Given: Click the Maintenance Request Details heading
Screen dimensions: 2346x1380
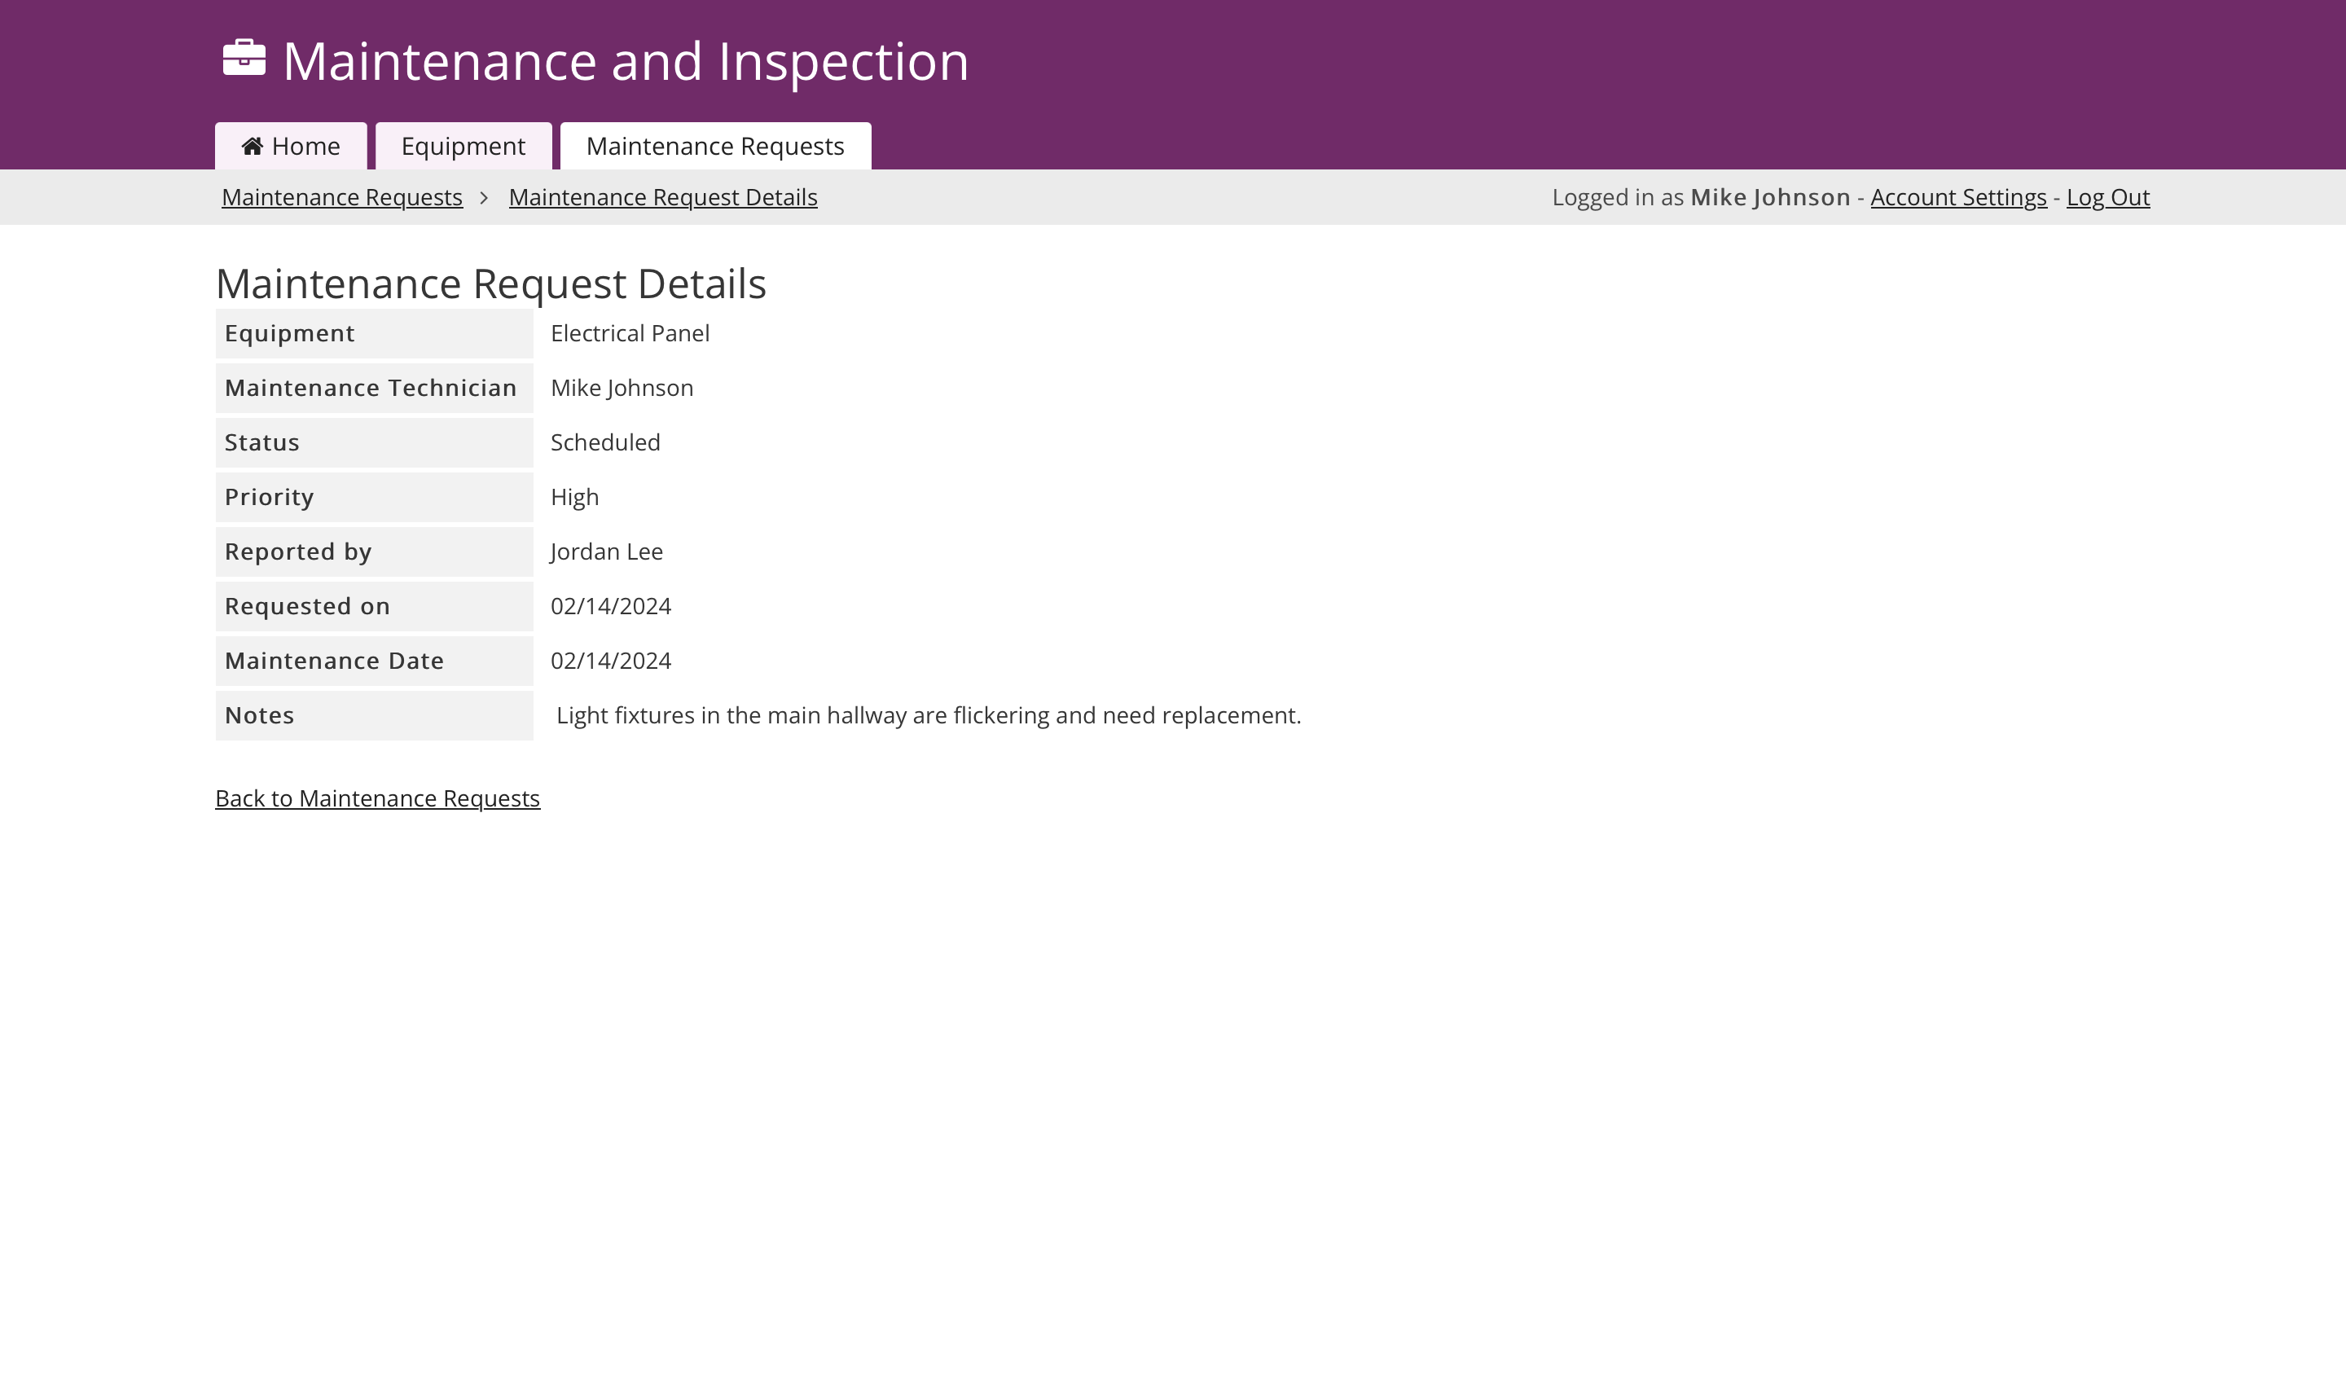Looking at the screenshot, I should click(x=490, y=284).
